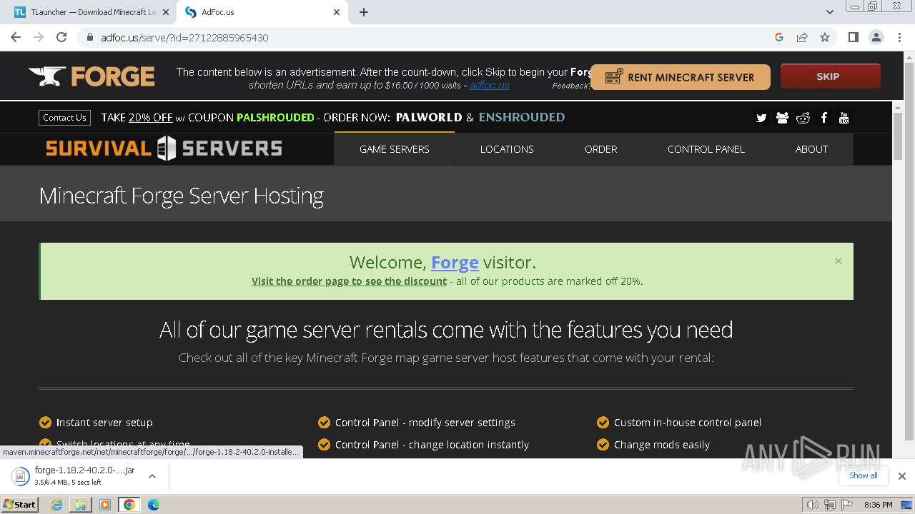Open Google icon in address bar
This screenshot has width=915, height=514.
(x=779, y=37)
